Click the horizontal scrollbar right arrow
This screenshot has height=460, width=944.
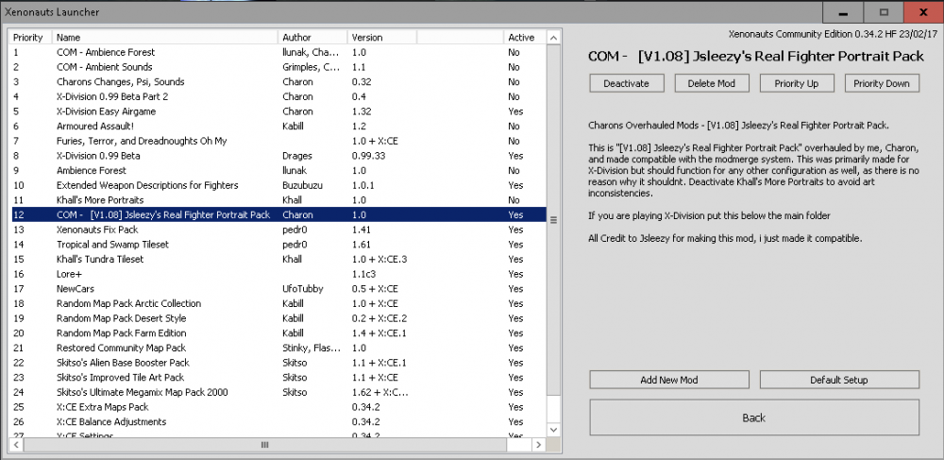[538, 445]
